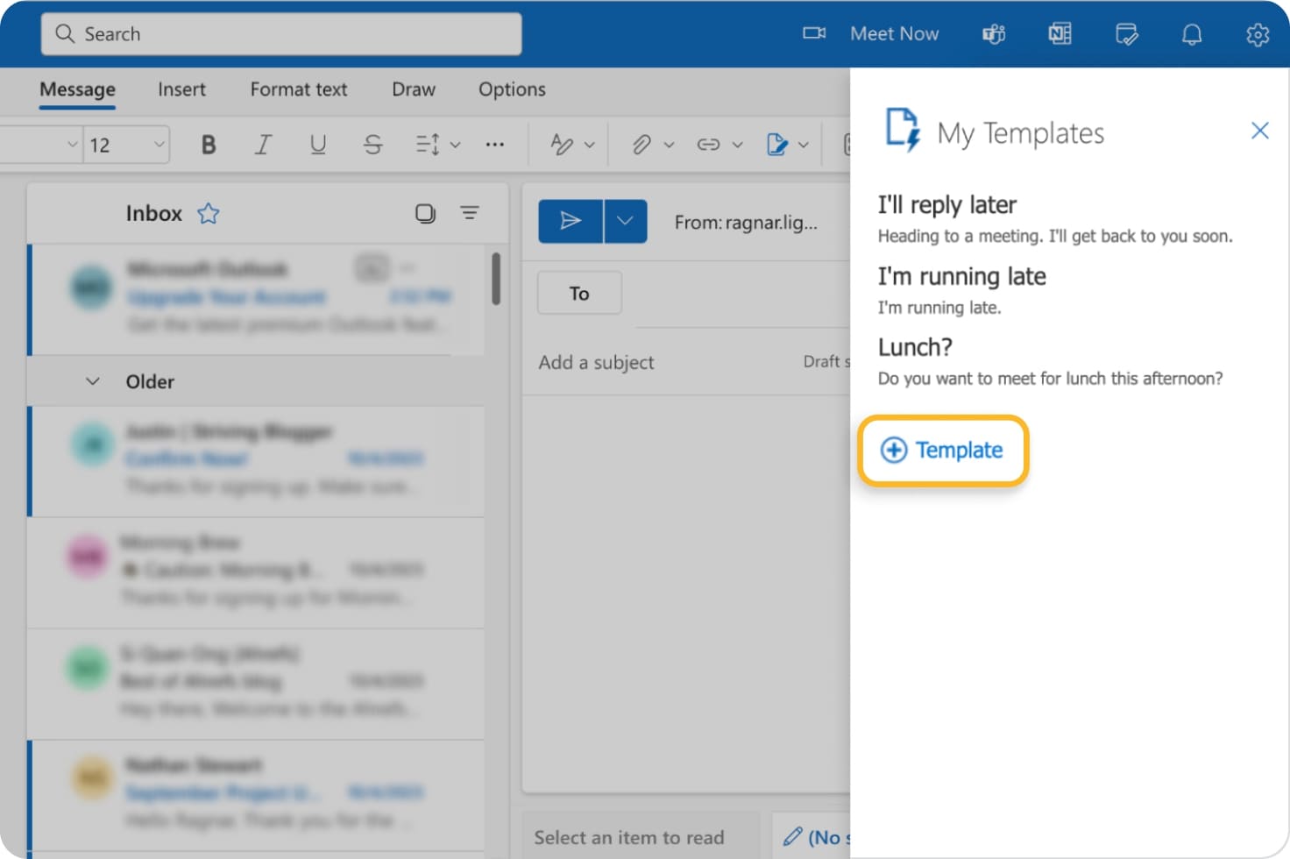Apply Strikethrough formatting
1290x859 pixels.
(372, 144)
